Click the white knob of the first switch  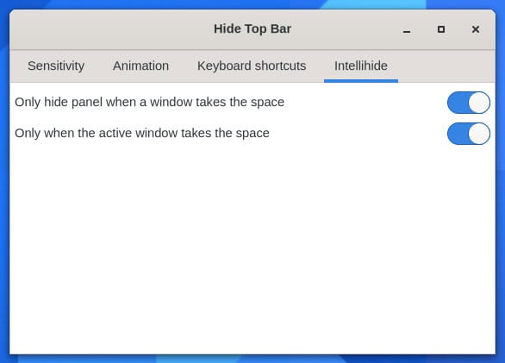479,103
